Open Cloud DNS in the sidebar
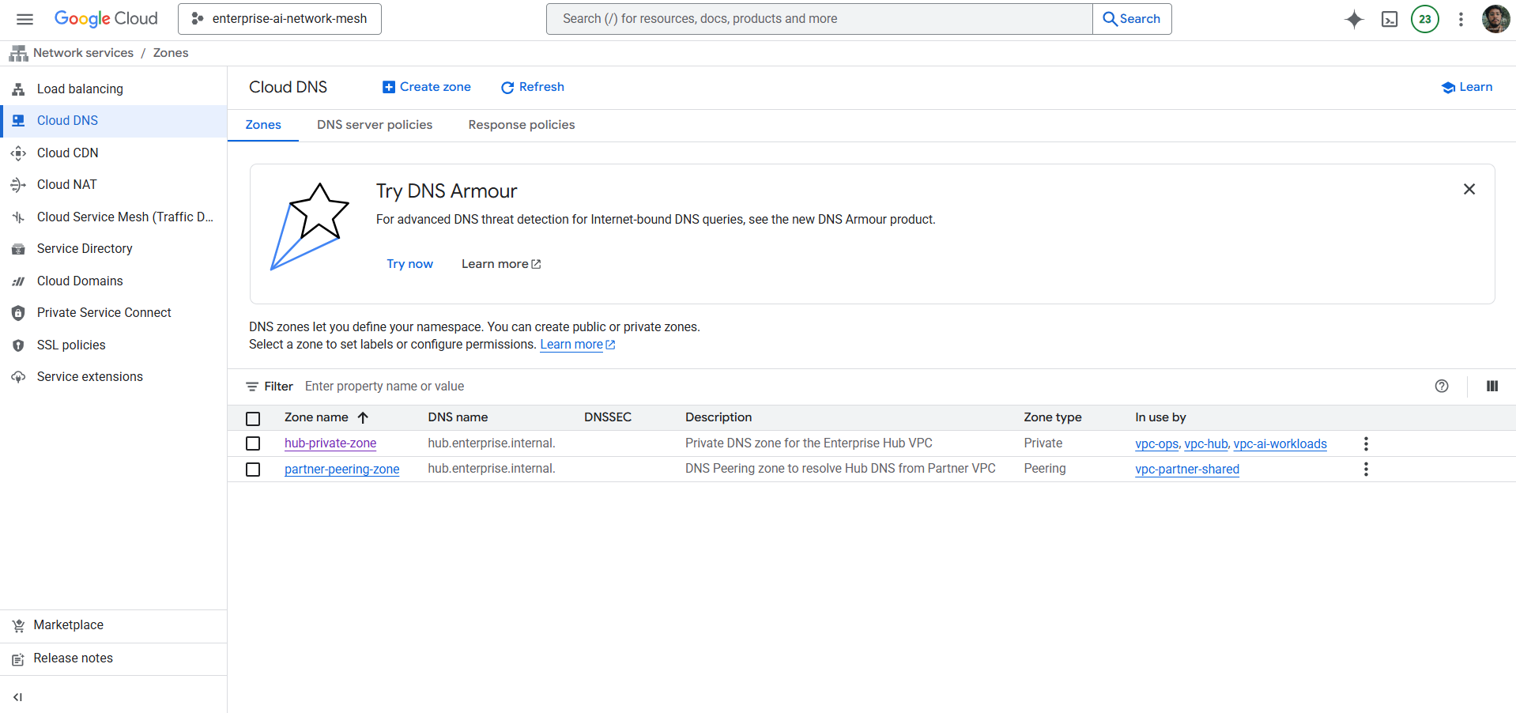The image size is (1516, 713). tap(114, 121)
